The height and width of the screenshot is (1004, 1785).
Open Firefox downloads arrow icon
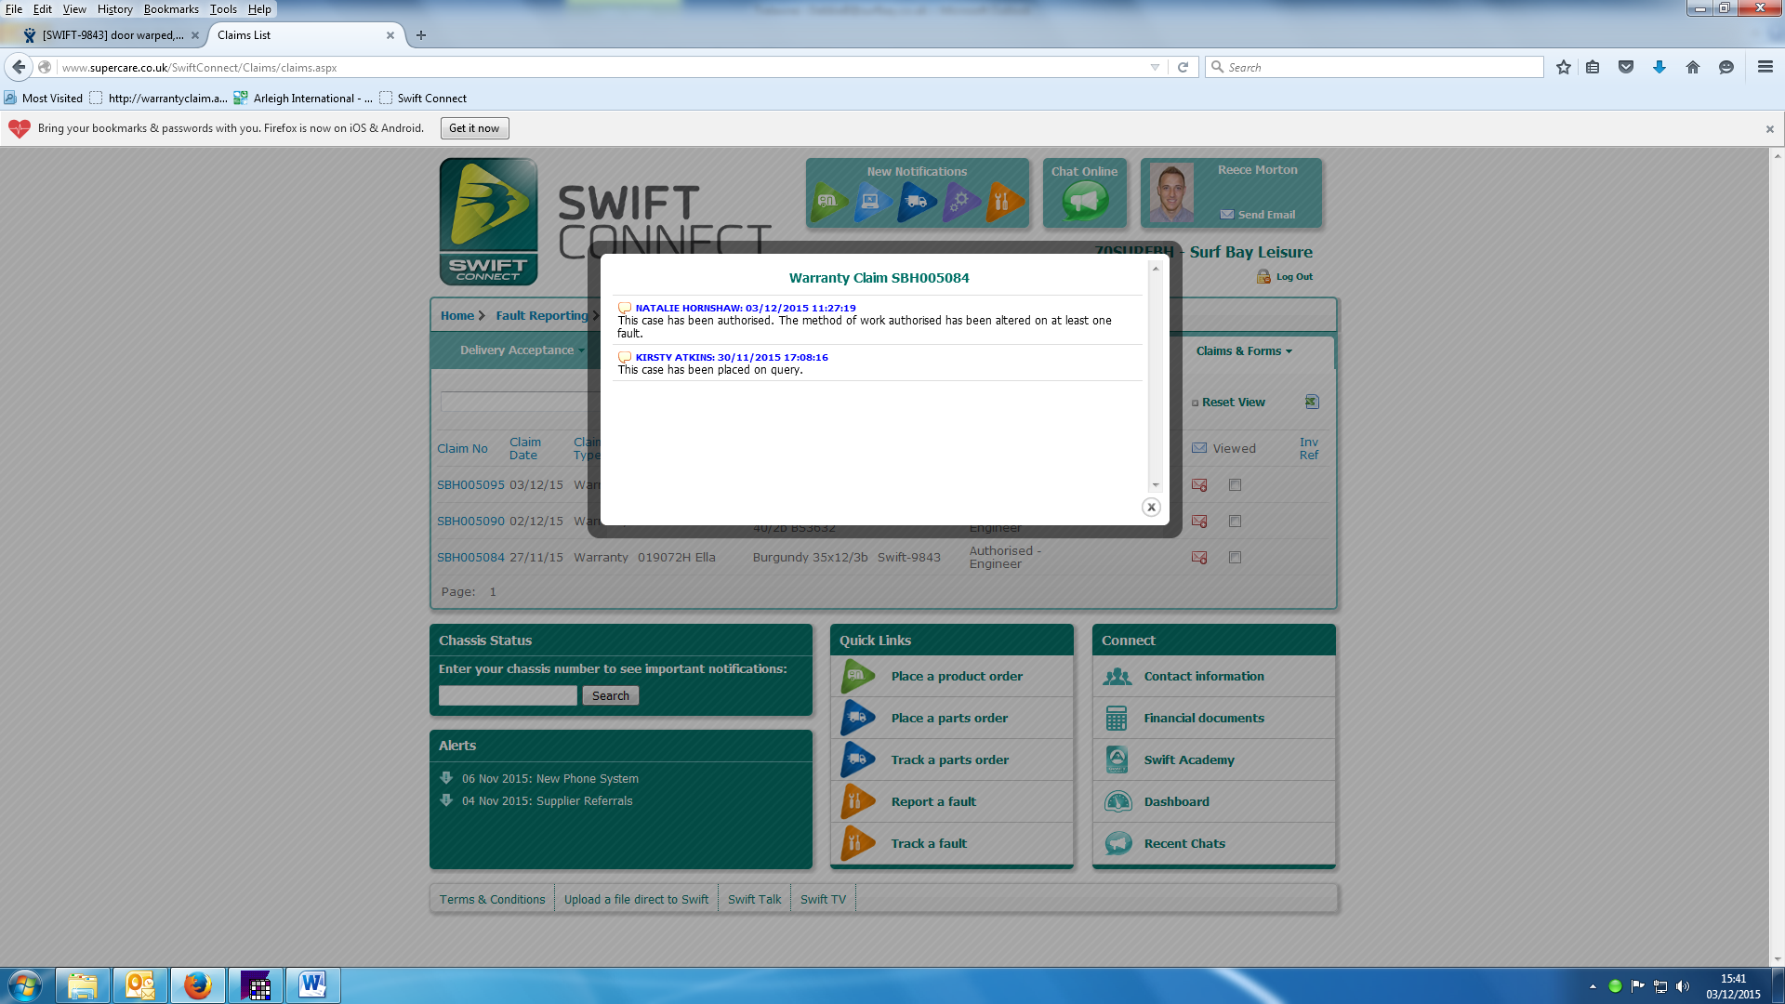point(1659,67)
